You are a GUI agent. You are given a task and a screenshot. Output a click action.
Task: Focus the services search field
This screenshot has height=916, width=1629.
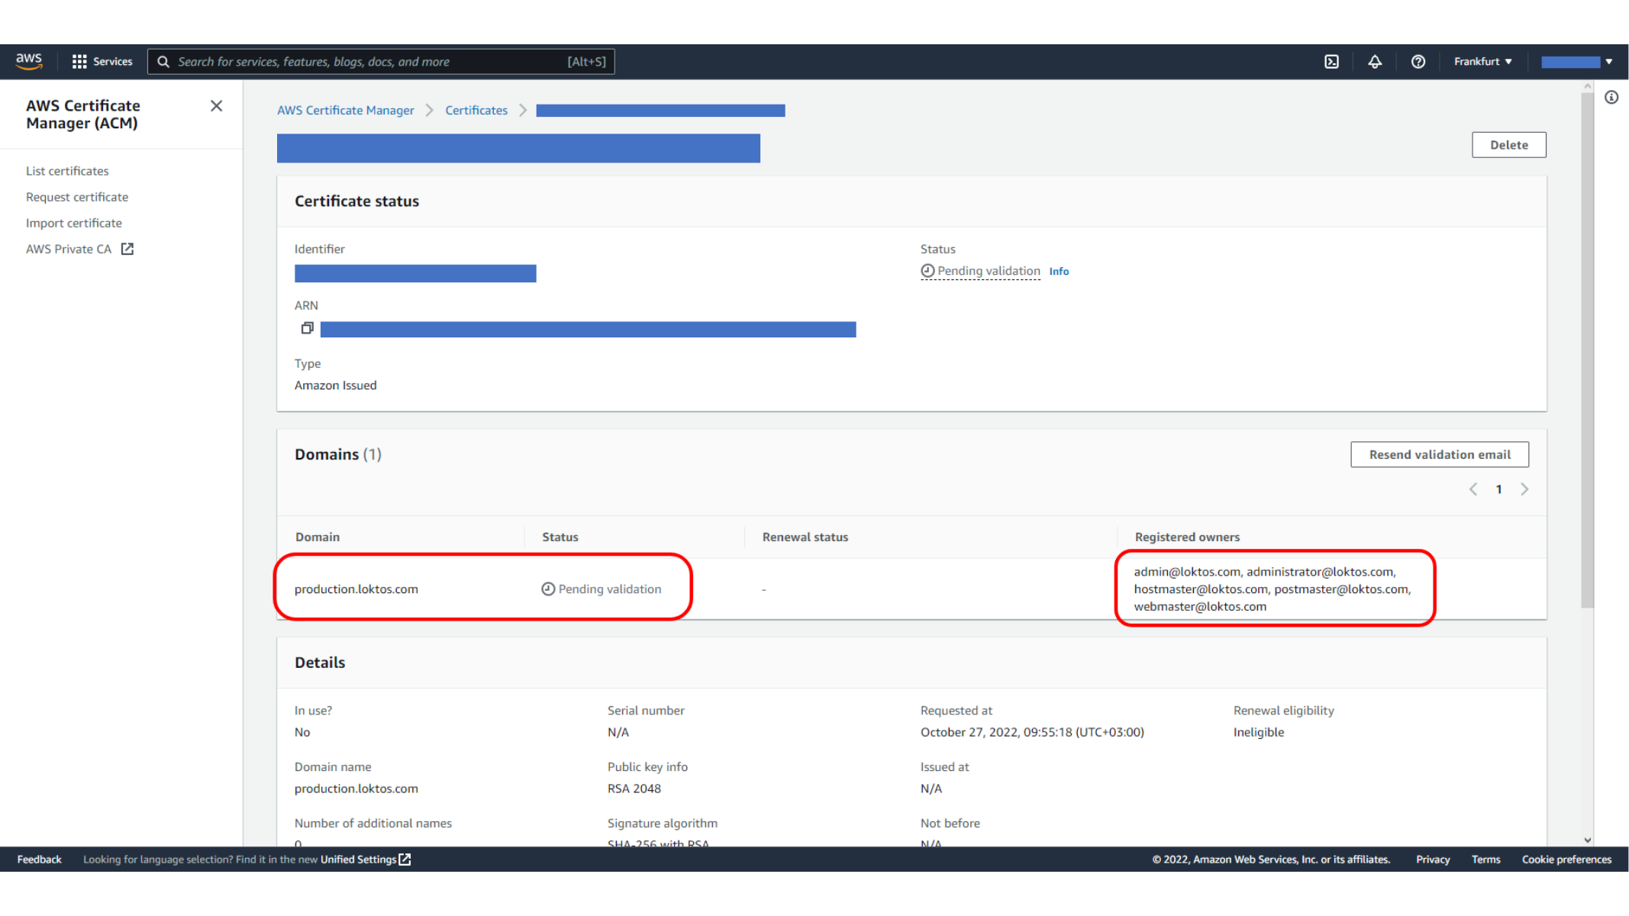(x=381, y=61)
